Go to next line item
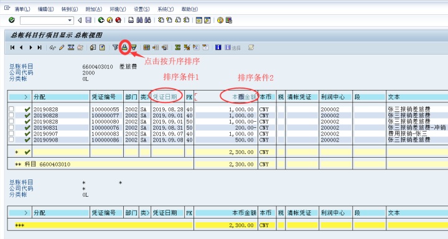 pos(30,48)
